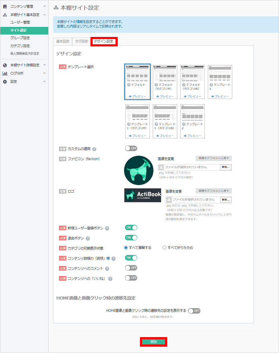Click the 本棚サイト詳細設定 globe icon
This screenshot has width=279, height=353.
click(x=5, y=65)
